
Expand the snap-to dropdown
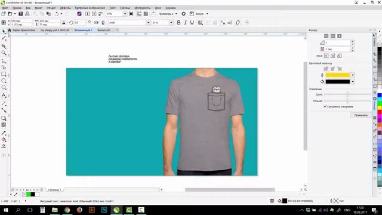(x=177, y=14)
